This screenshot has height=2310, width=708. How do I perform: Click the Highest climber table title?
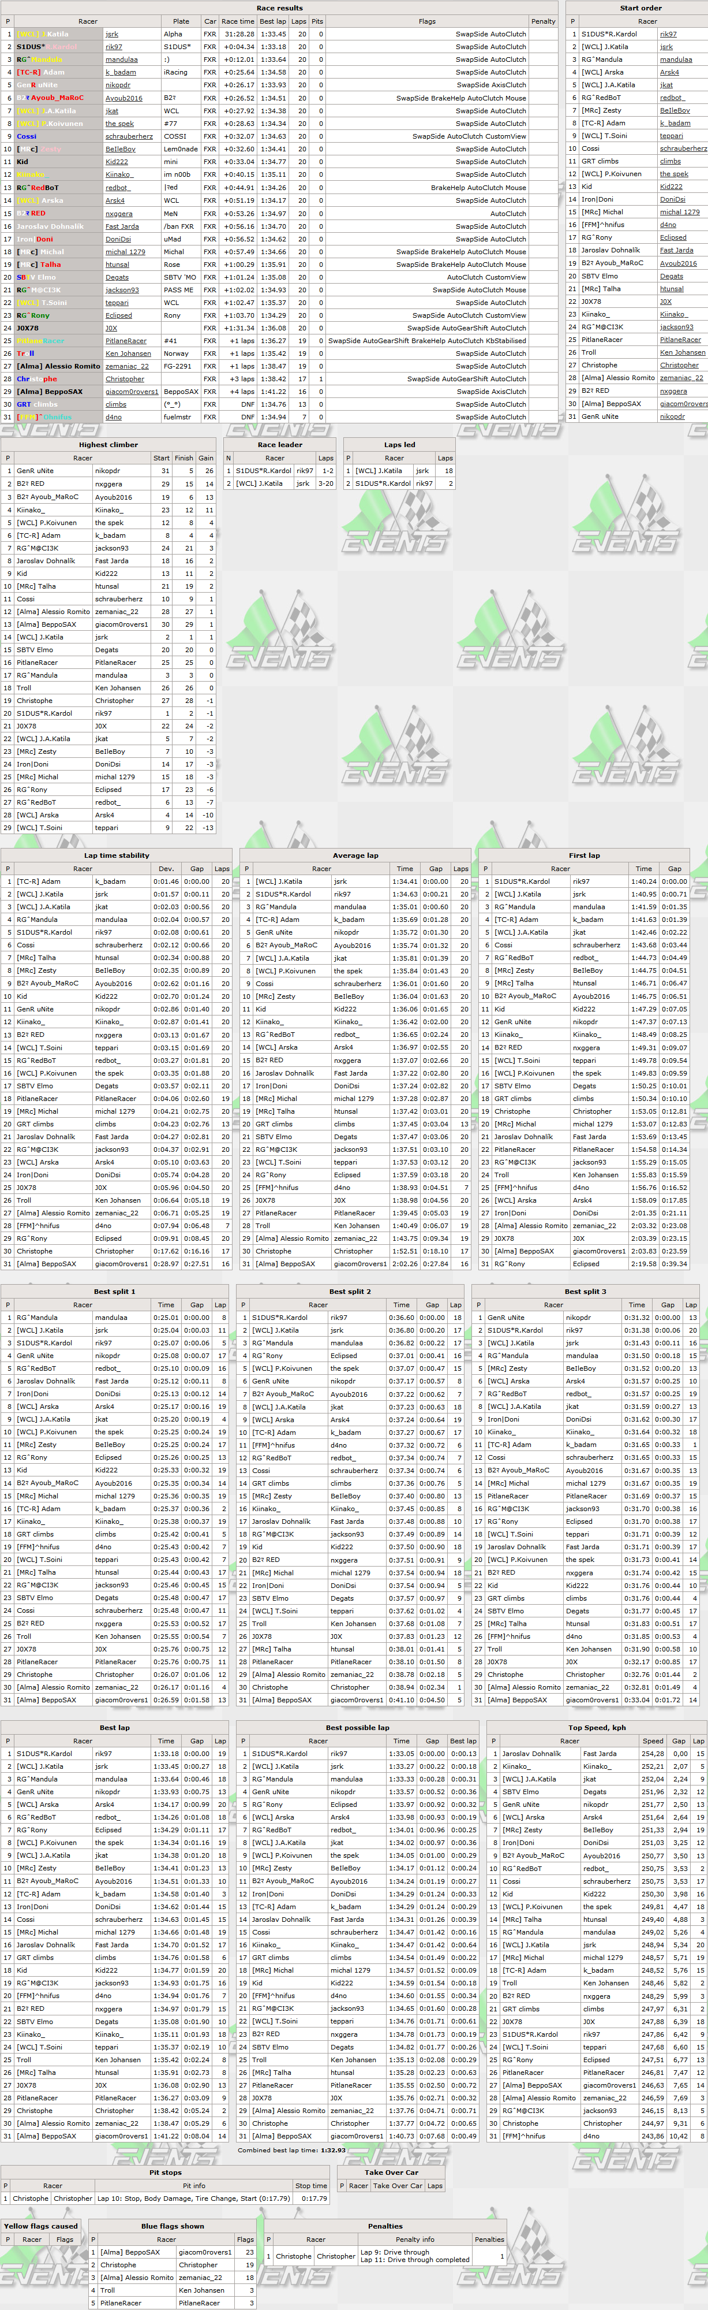[107, 445]
